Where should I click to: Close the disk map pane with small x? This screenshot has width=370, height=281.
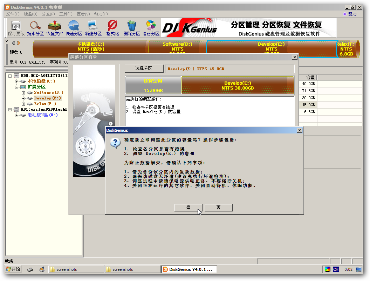click(7, 41)
